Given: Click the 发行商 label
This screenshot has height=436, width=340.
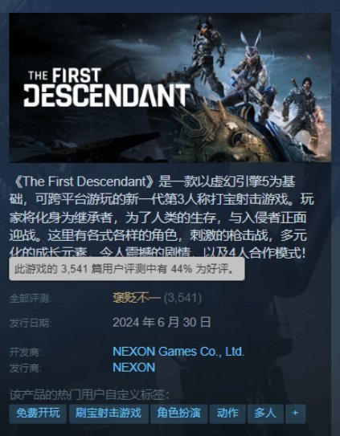Looking at the screenshot, I should click(x=26, y=369).
